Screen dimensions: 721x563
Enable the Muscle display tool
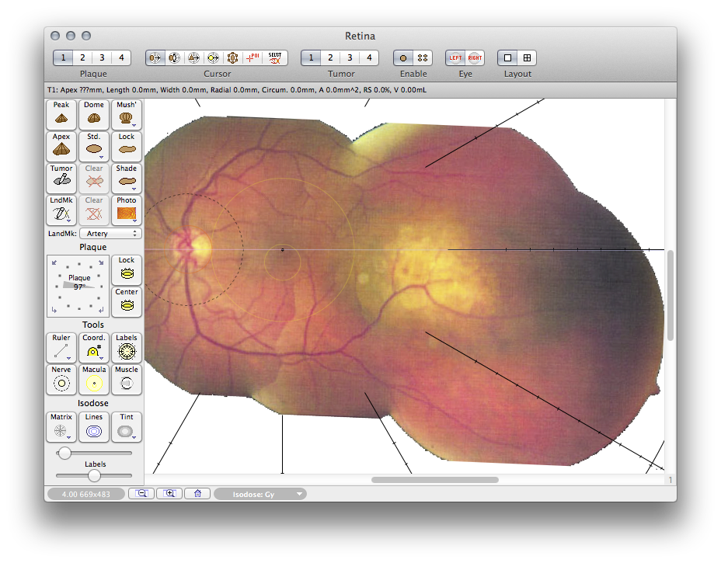point(127,380)
